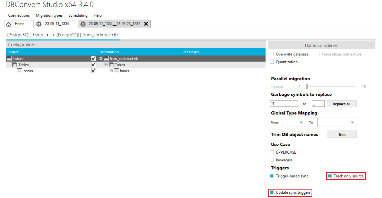Open the Connections menu
382x198 pixels.
(x=19, y=15)
